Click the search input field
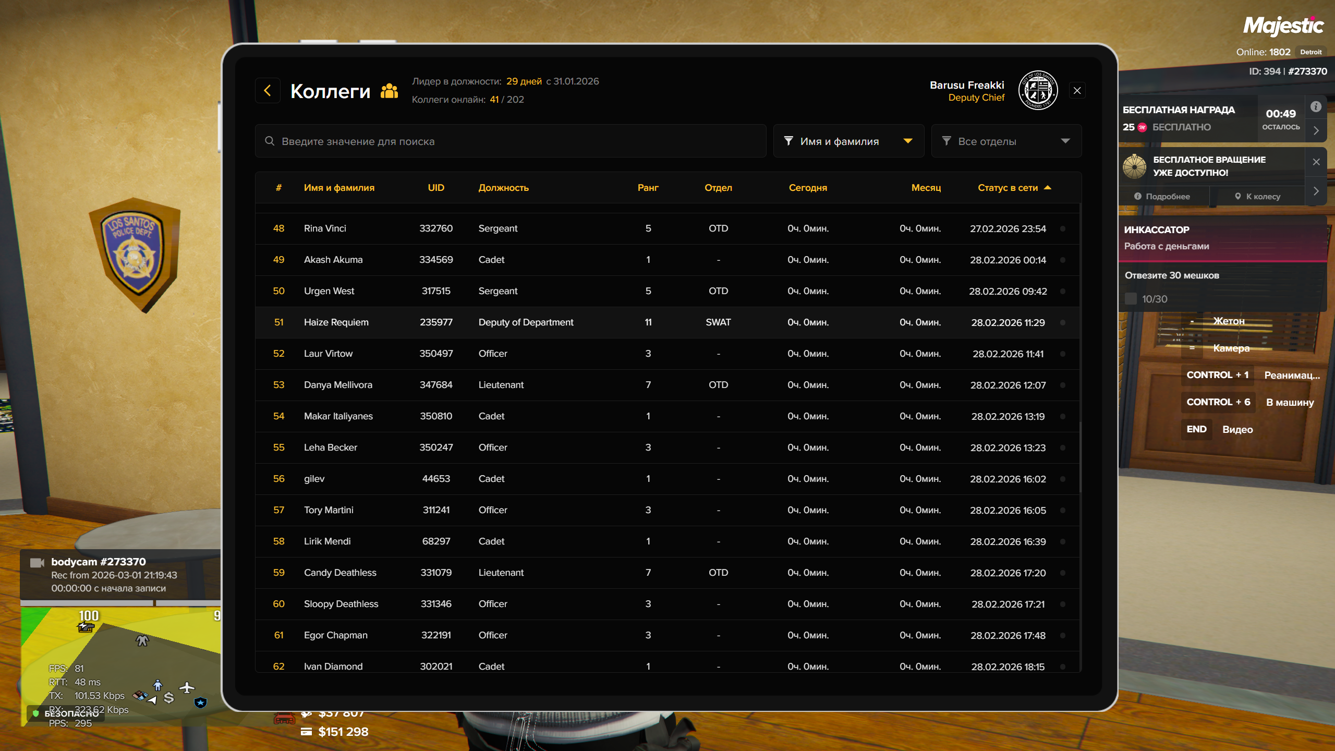Image resolution: width=1335 pixels, height=751 pixels. click(511, 141)
